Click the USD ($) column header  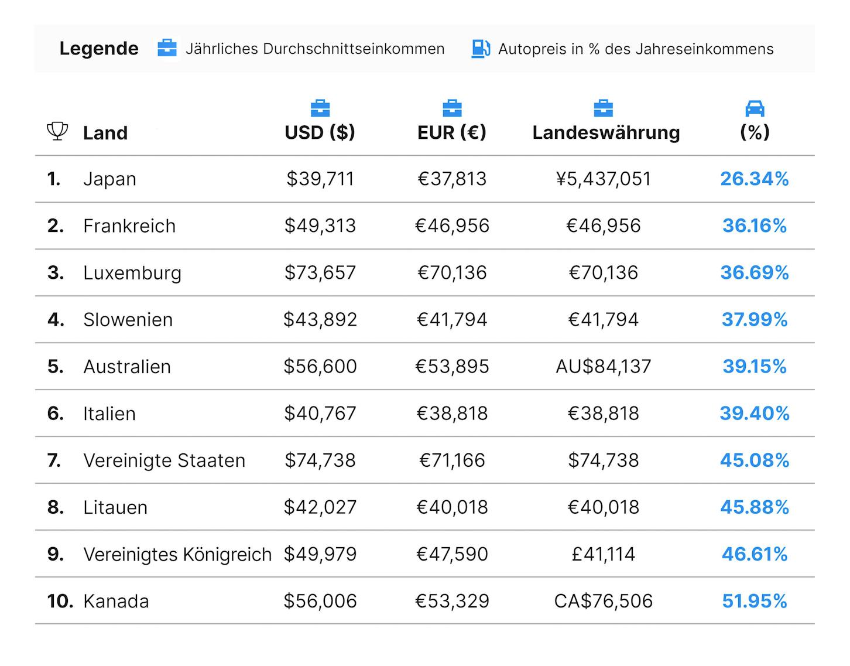320,133
